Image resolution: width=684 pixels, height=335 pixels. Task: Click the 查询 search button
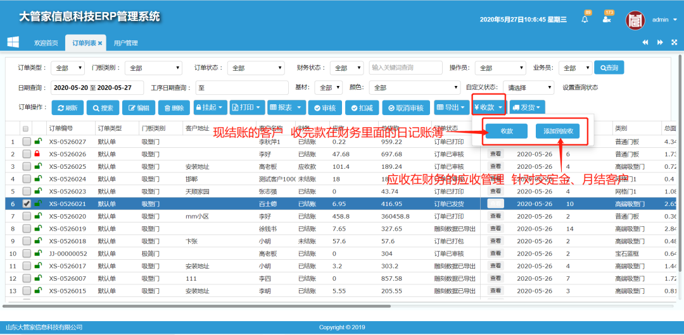click(x=609, y=68)
